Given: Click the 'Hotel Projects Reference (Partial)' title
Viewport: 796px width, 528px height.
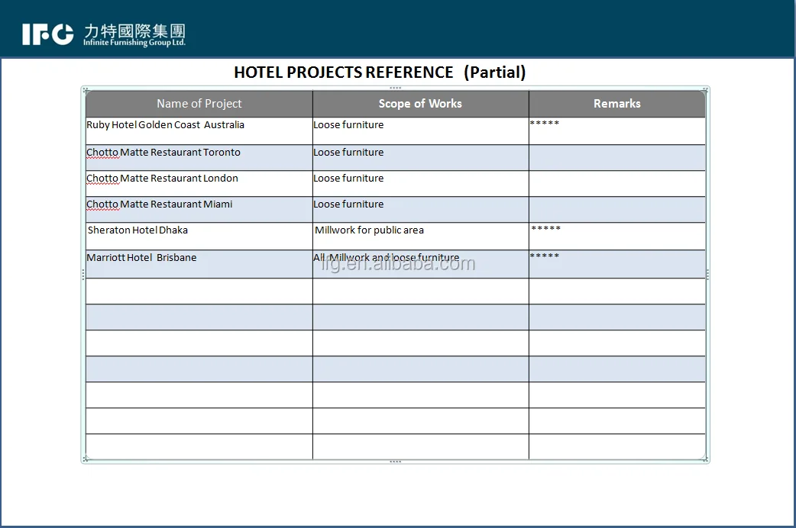Looking at the screenshot, I should click(380, 72).
